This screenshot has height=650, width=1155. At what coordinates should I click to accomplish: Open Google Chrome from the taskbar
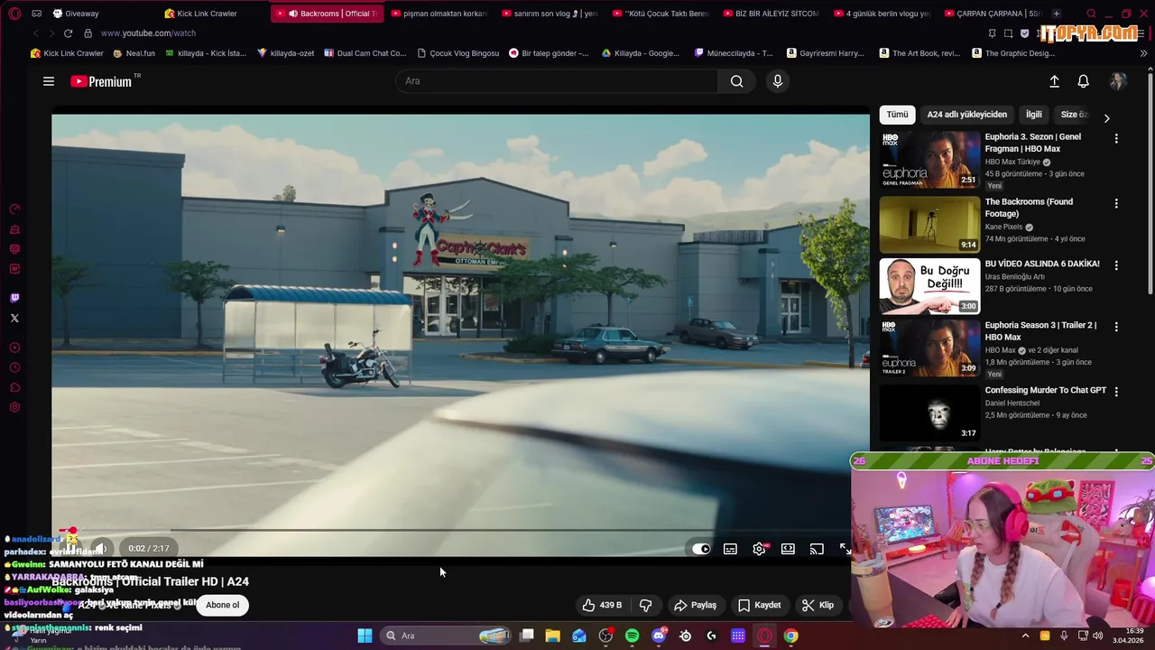tap(790, 636)
